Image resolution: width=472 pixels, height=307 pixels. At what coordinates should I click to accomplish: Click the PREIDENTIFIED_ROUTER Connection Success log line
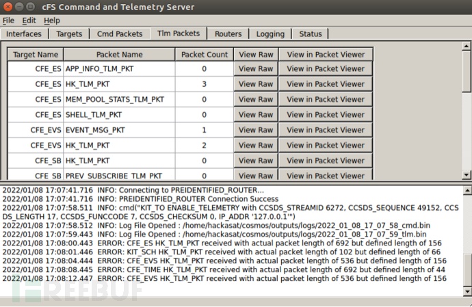click(x=140, y=199)
